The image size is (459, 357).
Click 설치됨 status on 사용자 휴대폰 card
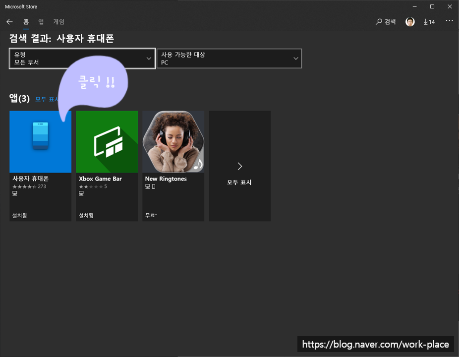pos(20,215)
